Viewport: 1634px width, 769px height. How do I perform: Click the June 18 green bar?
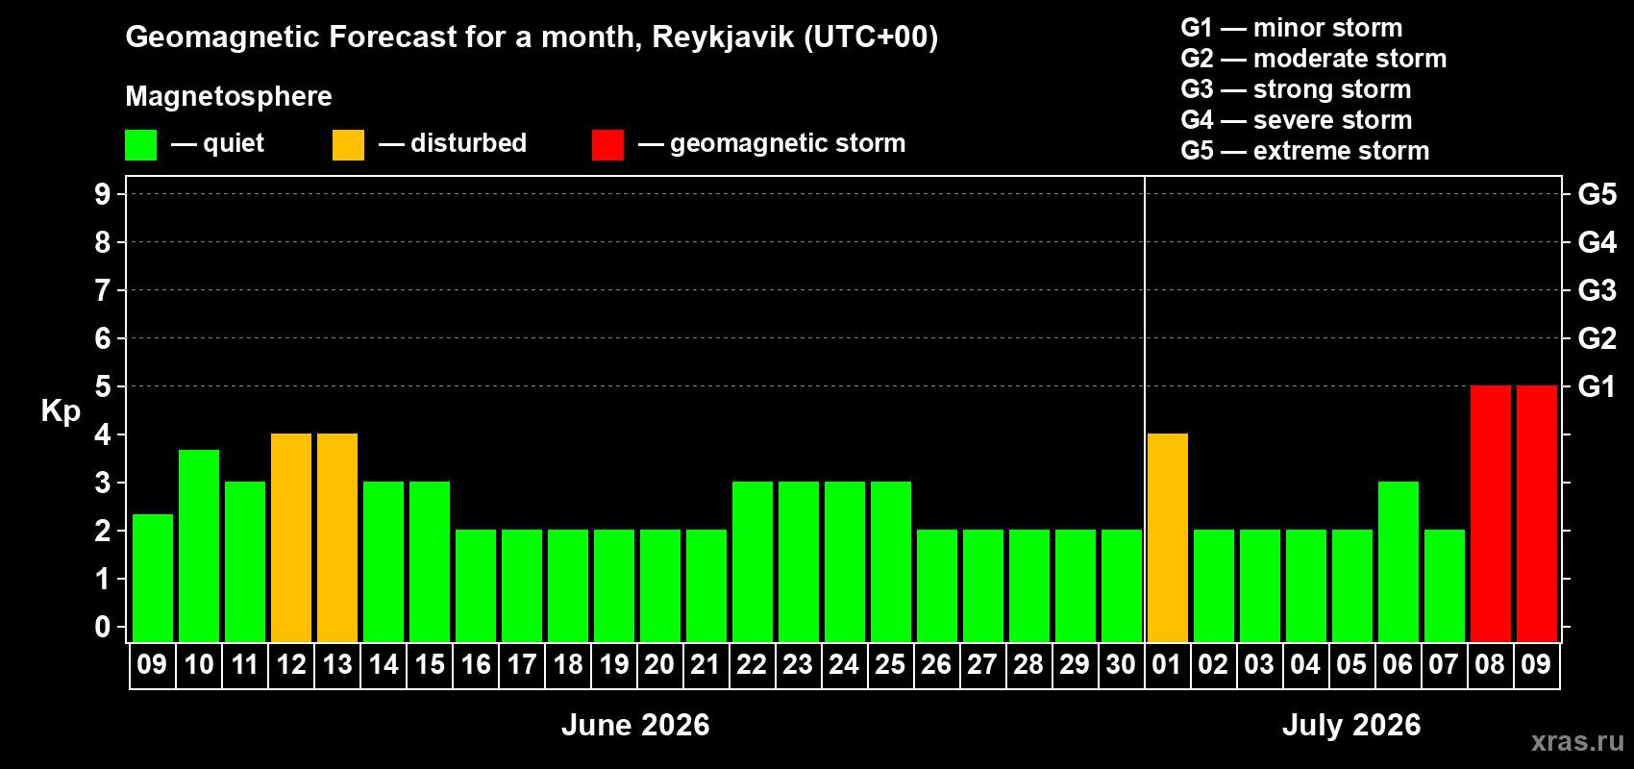pyautogui.click(x=568, y=585)
